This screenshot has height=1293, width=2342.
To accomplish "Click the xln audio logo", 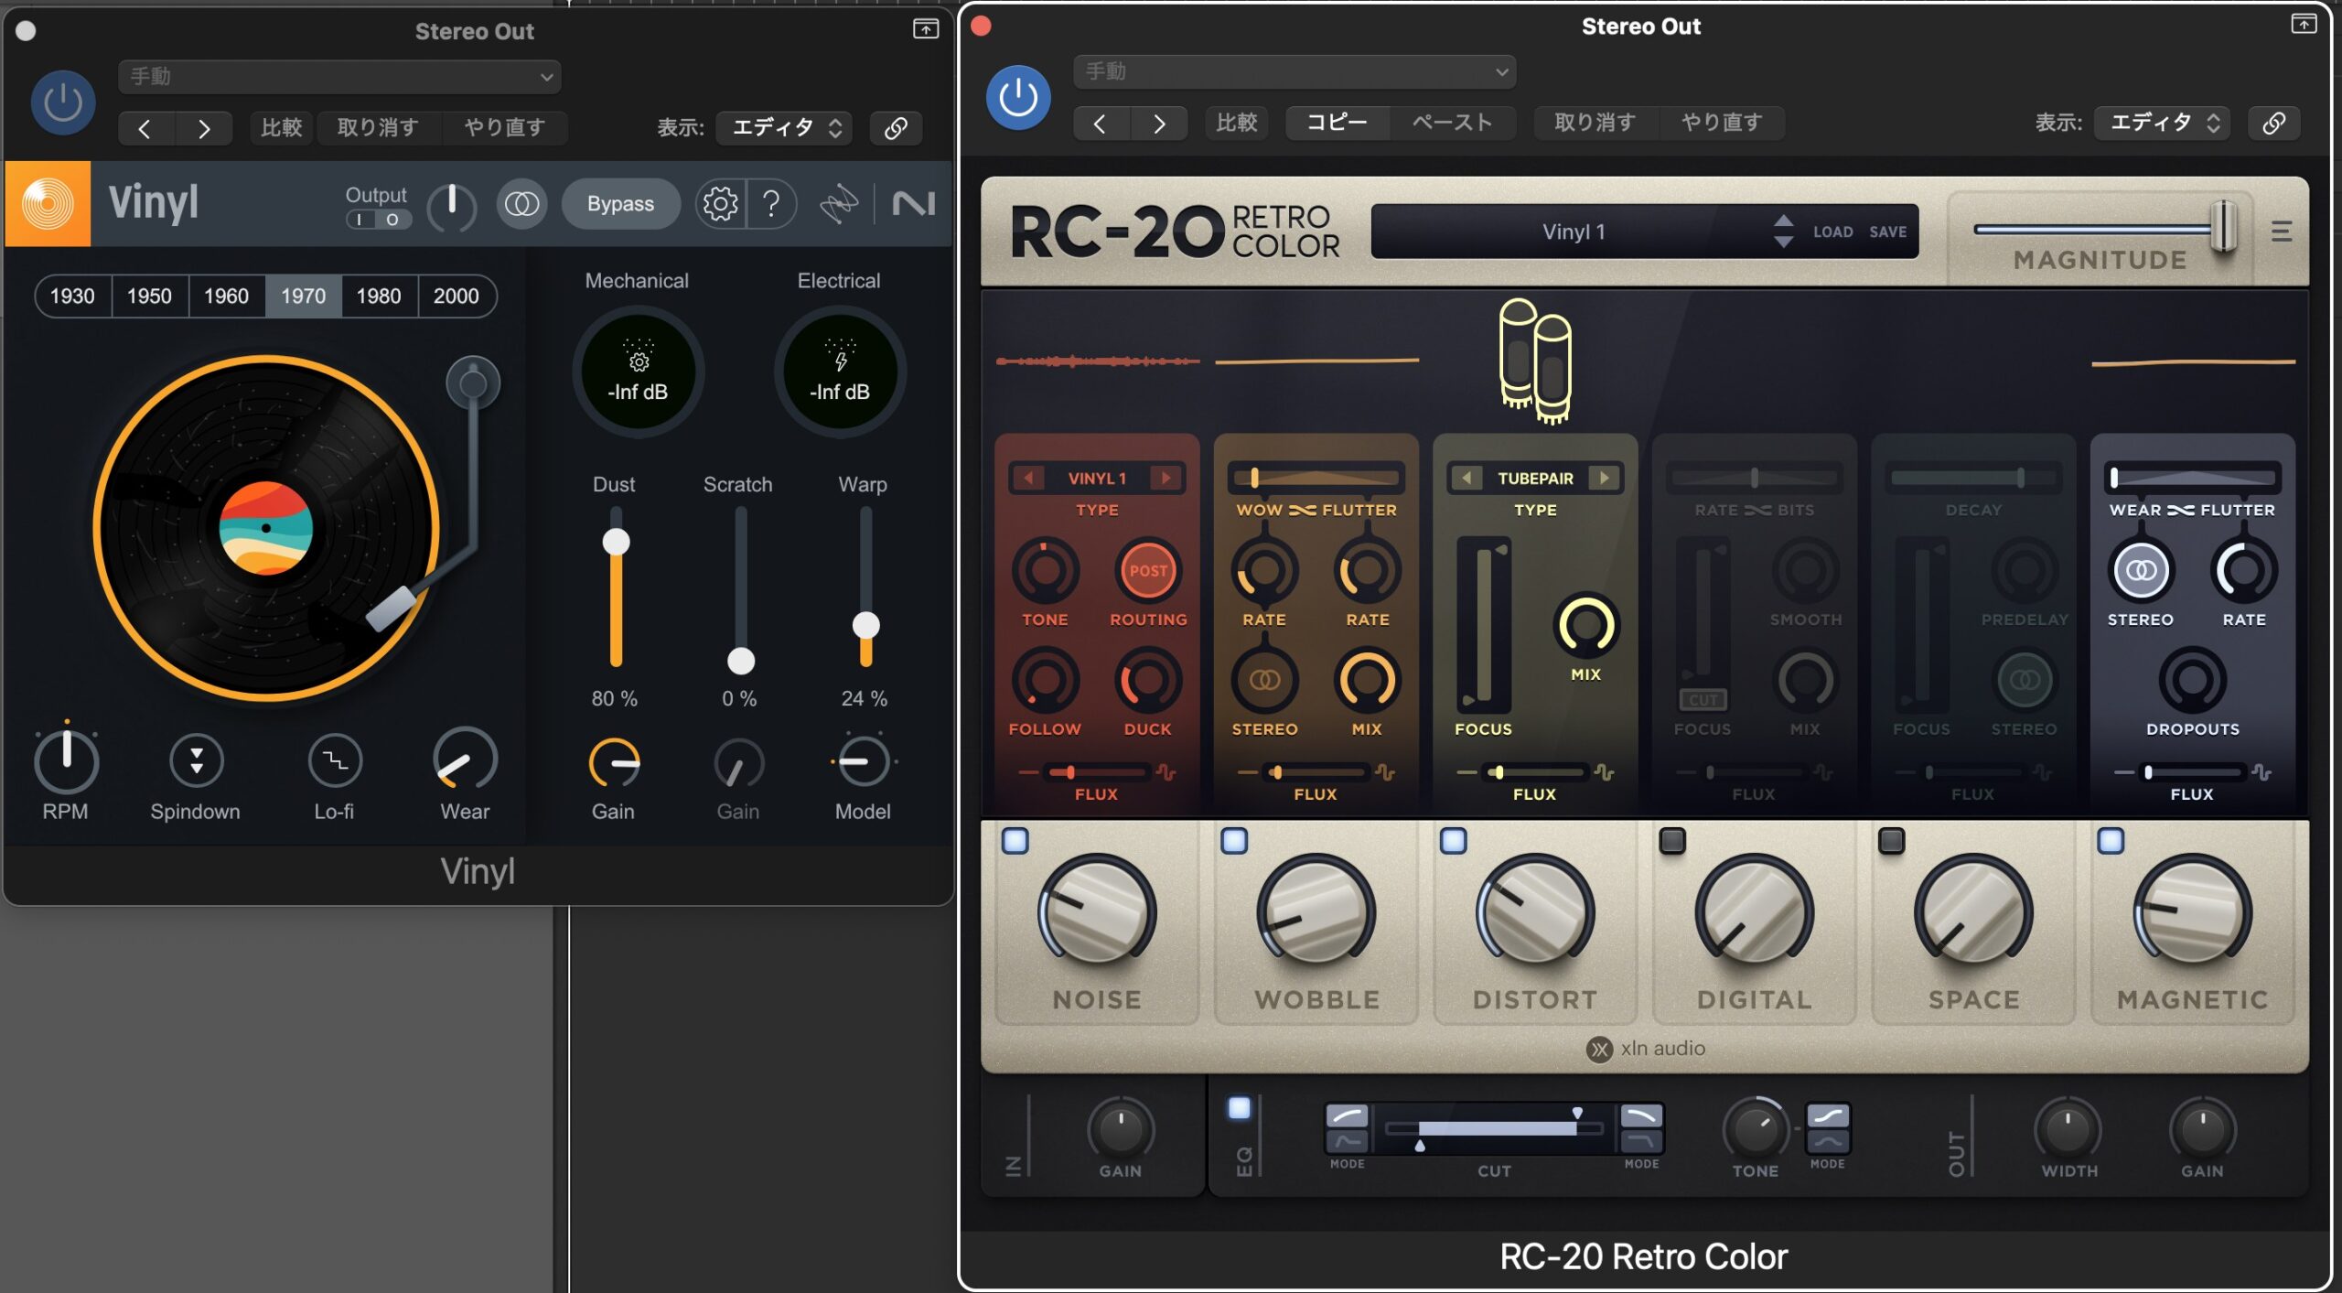I will tap(1646, 1049).
